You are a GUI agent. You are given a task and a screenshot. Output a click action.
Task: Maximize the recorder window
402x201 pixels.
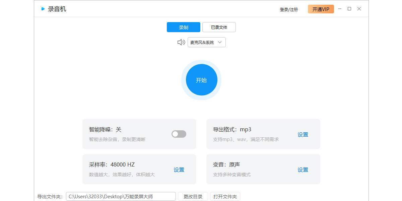coord(349,9)
